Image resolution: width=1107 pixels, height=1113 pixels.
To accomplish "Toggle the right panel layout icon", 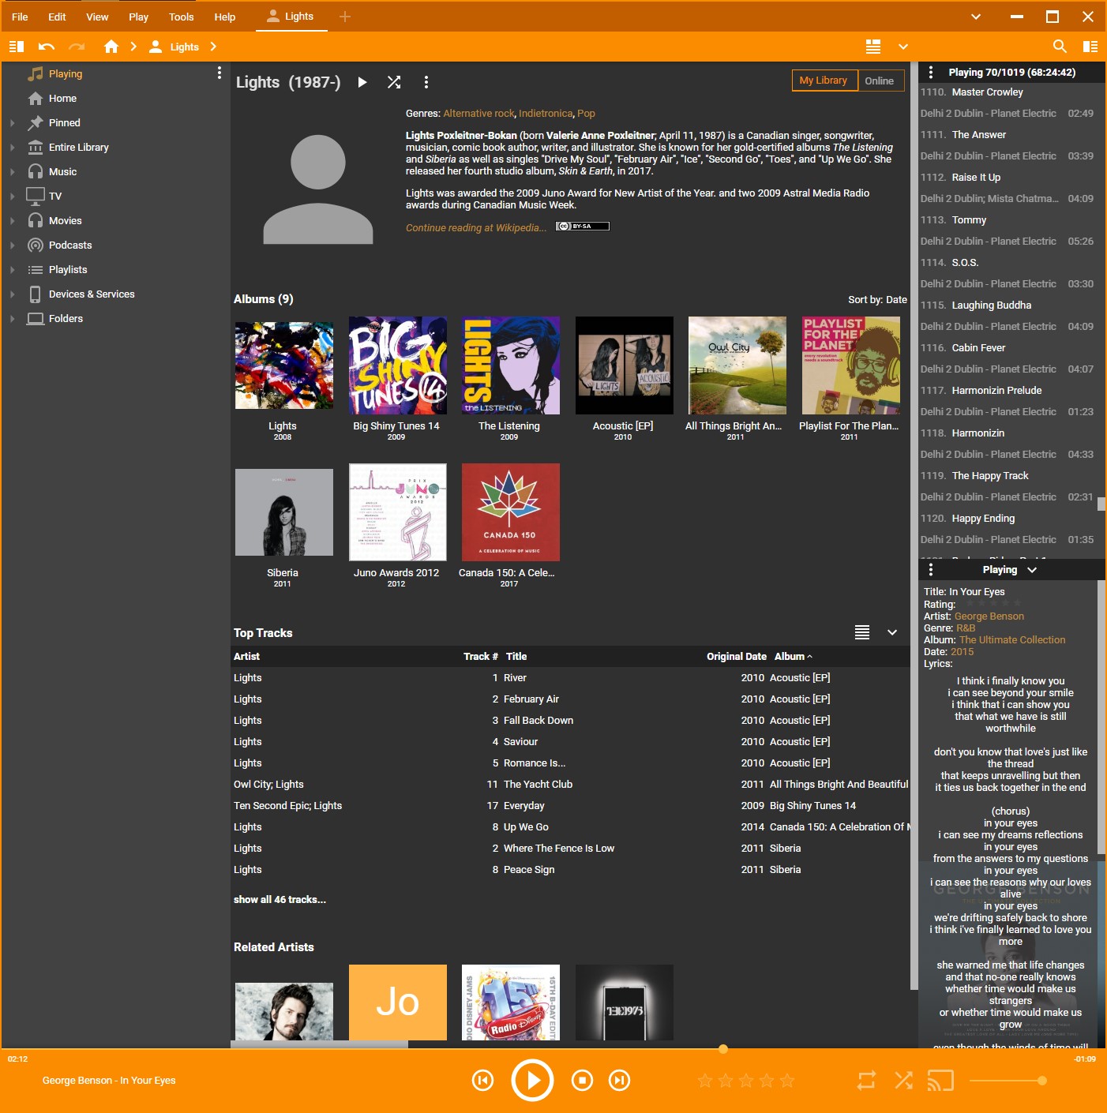I will click(x=1090, y=47).
